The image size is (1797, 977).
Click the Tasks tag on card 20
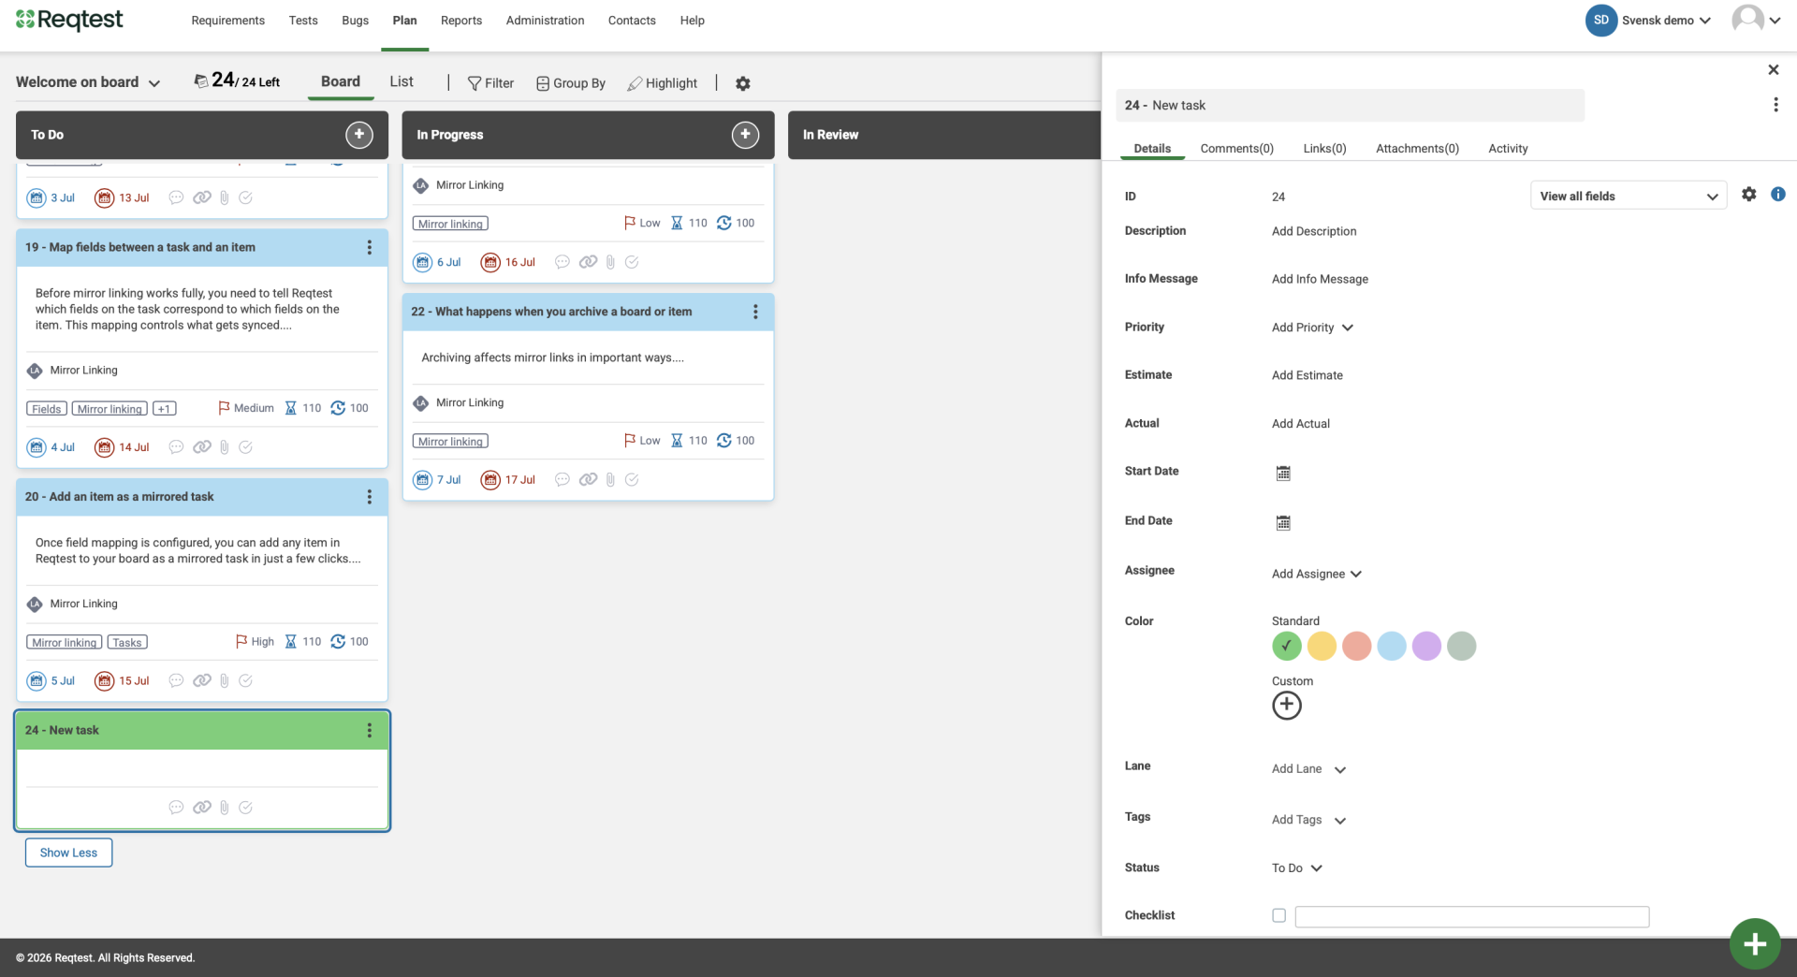127,643
